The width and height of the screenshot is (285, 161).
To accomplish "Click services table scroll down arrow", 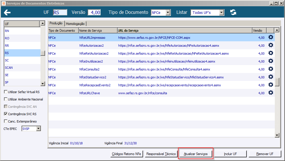I will coord(277,135).
